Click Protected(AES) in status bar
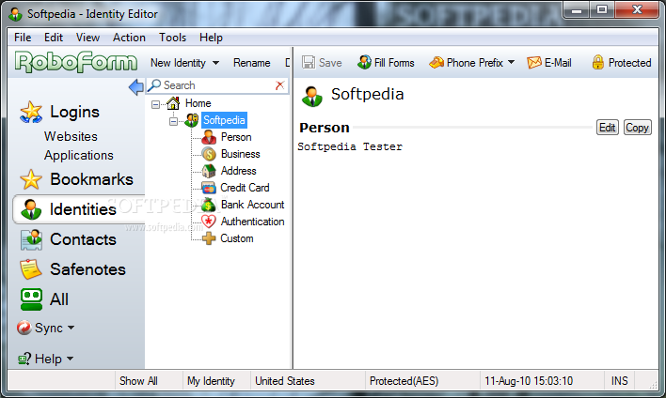 (x=404, y=381)
